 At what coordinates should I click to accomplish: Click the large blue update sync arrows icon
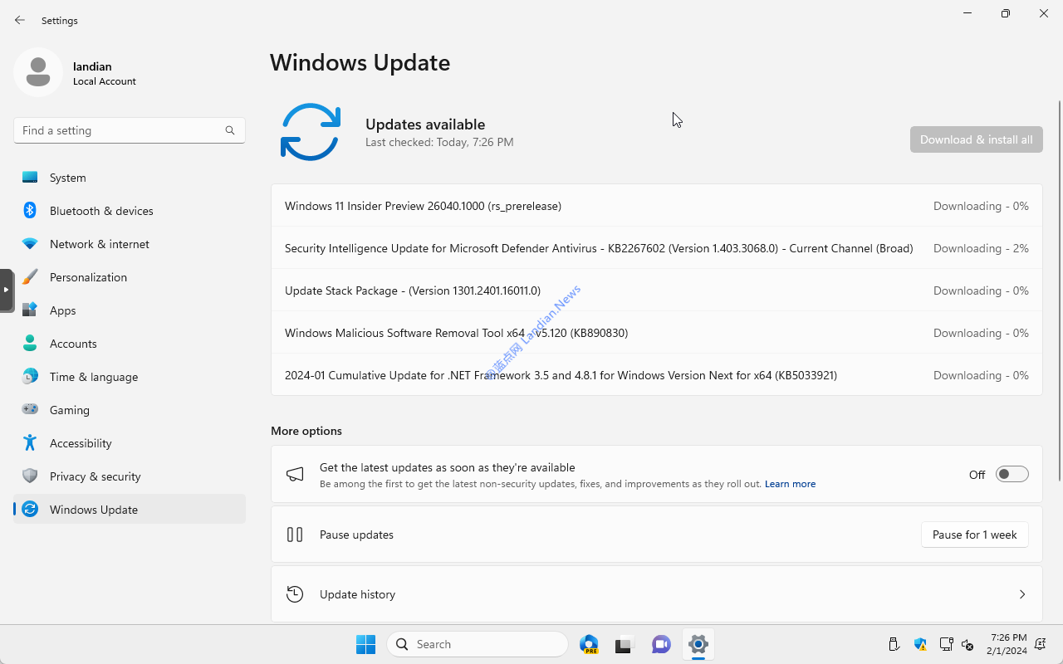[x=311, y=132]
